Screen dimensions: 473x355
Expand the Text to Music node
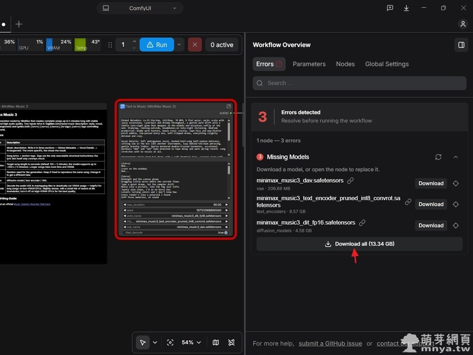[229, 106]
